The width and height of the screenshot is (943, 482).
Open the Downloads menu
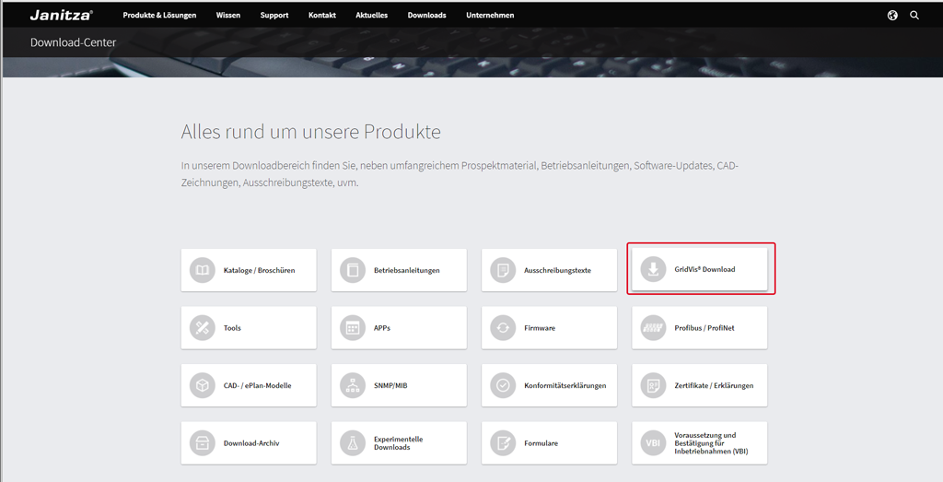pyautogui.click(x=427, y=15)
